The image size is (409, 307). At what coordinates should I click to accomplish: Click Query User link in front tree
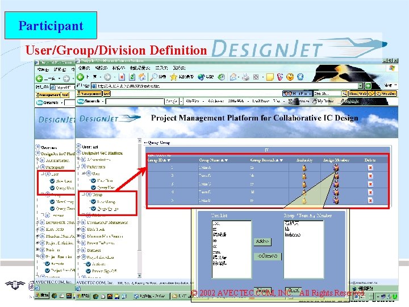pos(106,188)
